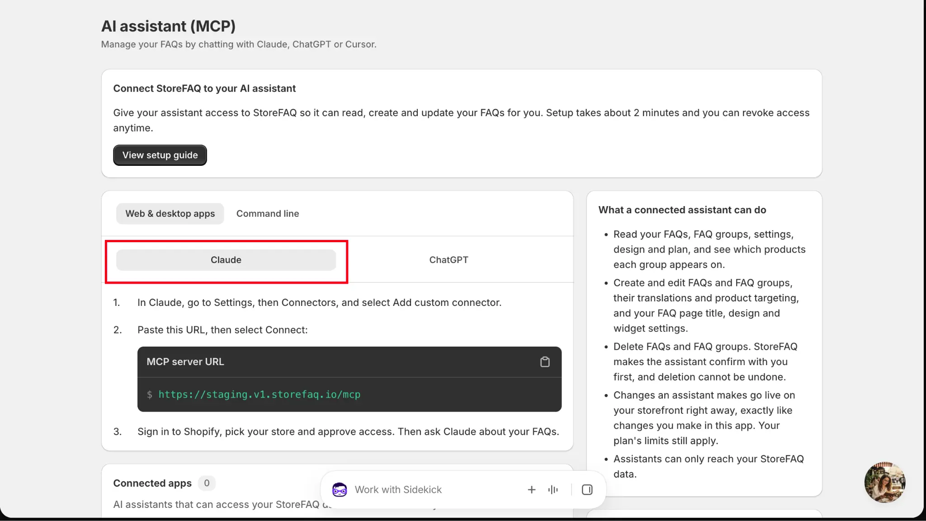
Task: Click 'Assistants can only reach your StoreFAQ' bullet
Action: (709, 466)
